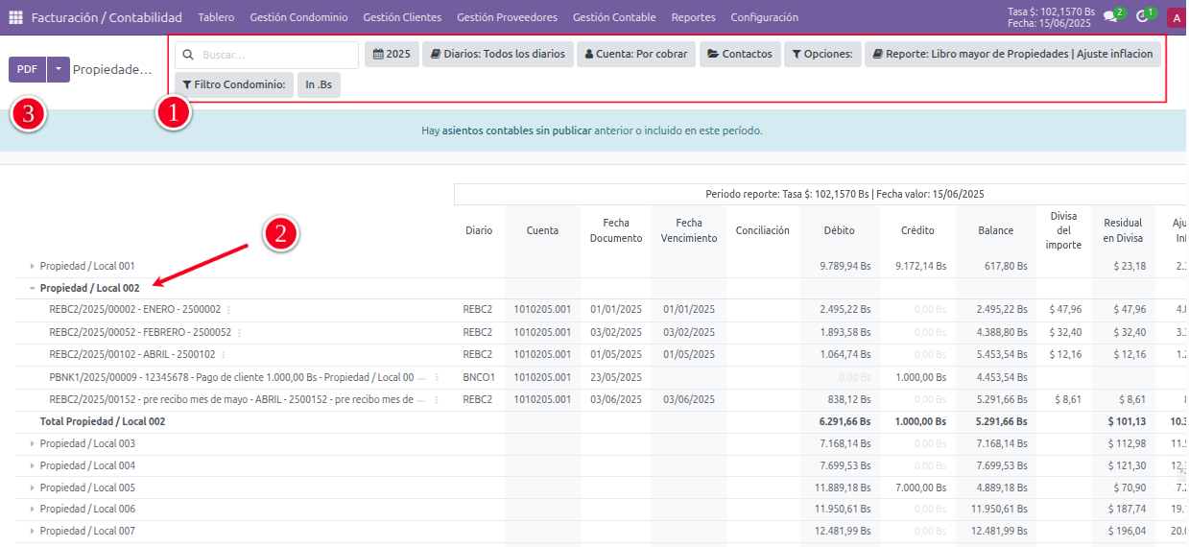Click the 23/05/2025 document date cell
Viewport: 1189px width, 547px height.
click(616, 377)
